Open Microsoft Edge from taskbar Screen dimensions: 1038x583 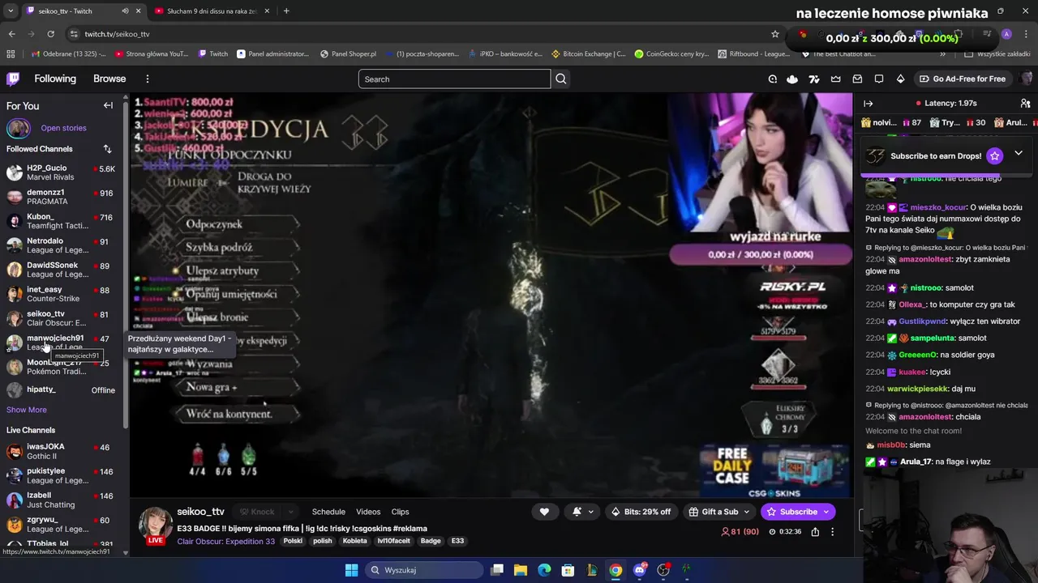(544, 570)
